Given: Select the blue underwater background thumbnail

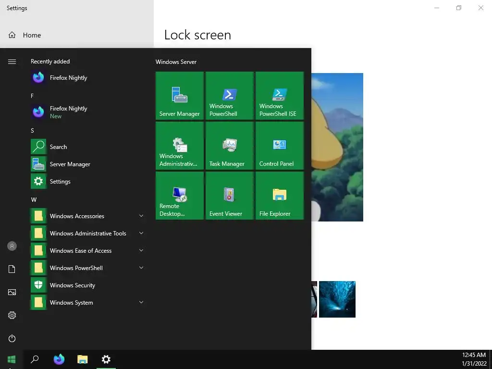Looking at the screenshot, I should (x=337, y=299).
